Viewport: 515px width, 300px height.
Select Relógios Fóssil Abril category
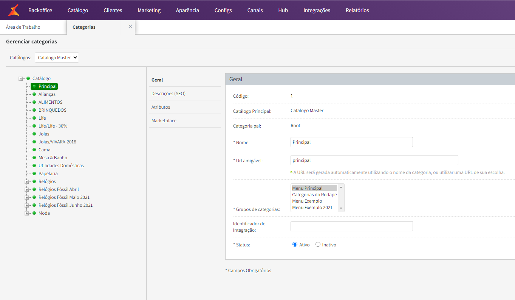pyautogui.click(x=59, y=189)
